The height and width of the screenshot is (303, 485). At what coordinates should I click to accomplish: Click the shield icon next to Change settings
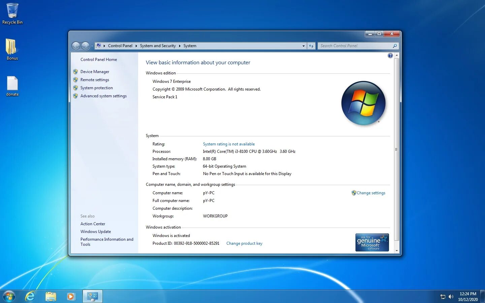point(354,193)
